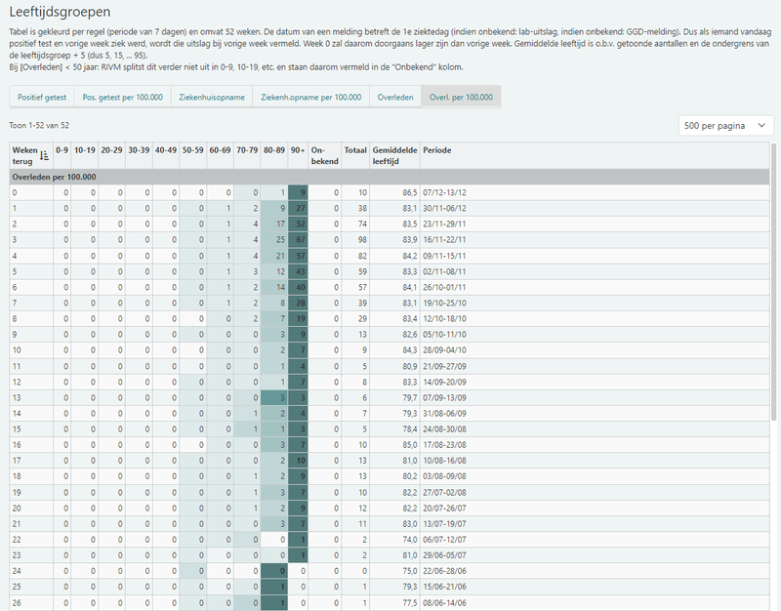Screen dimensions: 781x611
Task: Click the period cell 16/11-22/11
Action: 444,239
